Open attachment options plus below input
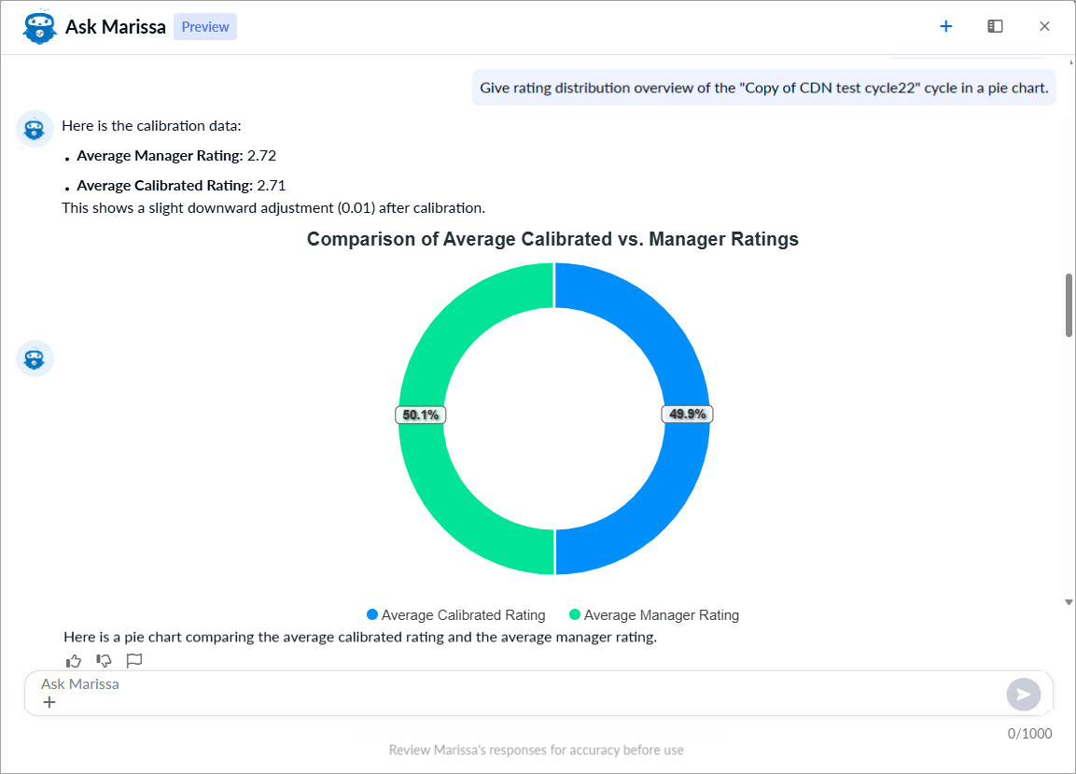The width and height of the screenshot is (1076, 774). [49, 702]
